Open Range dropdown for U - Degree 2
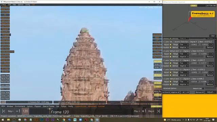This screenshot has height=122, width=217. point(184,54)
